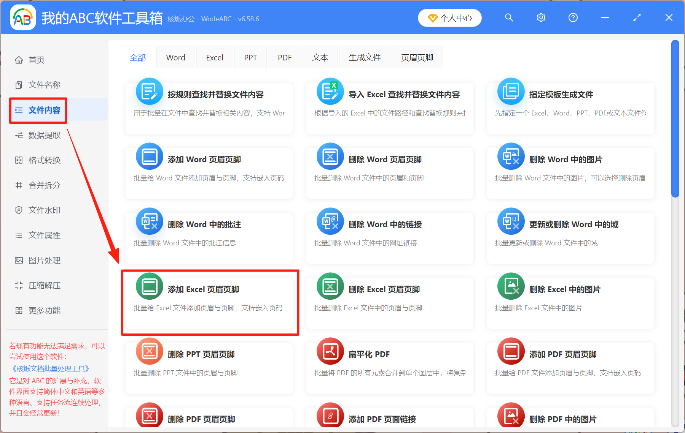
Task: Open the 删除 Word 中的批注 tool
Action: tap(209, 238)
